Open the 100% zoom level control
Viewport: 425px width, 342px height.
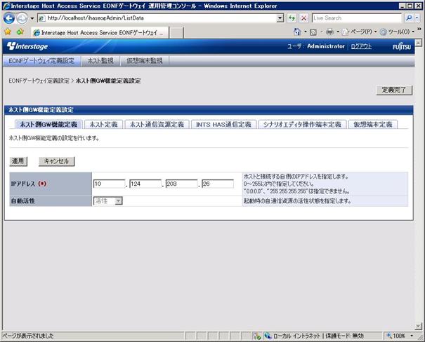[395, 336]
